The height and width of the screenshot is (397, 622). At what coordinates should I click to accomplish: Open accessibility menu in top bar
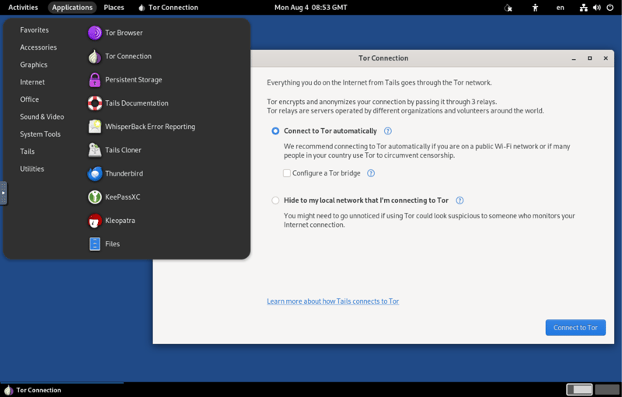pos(535,8)
